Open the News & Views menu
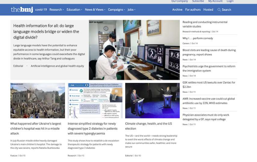257x162 pixels. point(95,10)
